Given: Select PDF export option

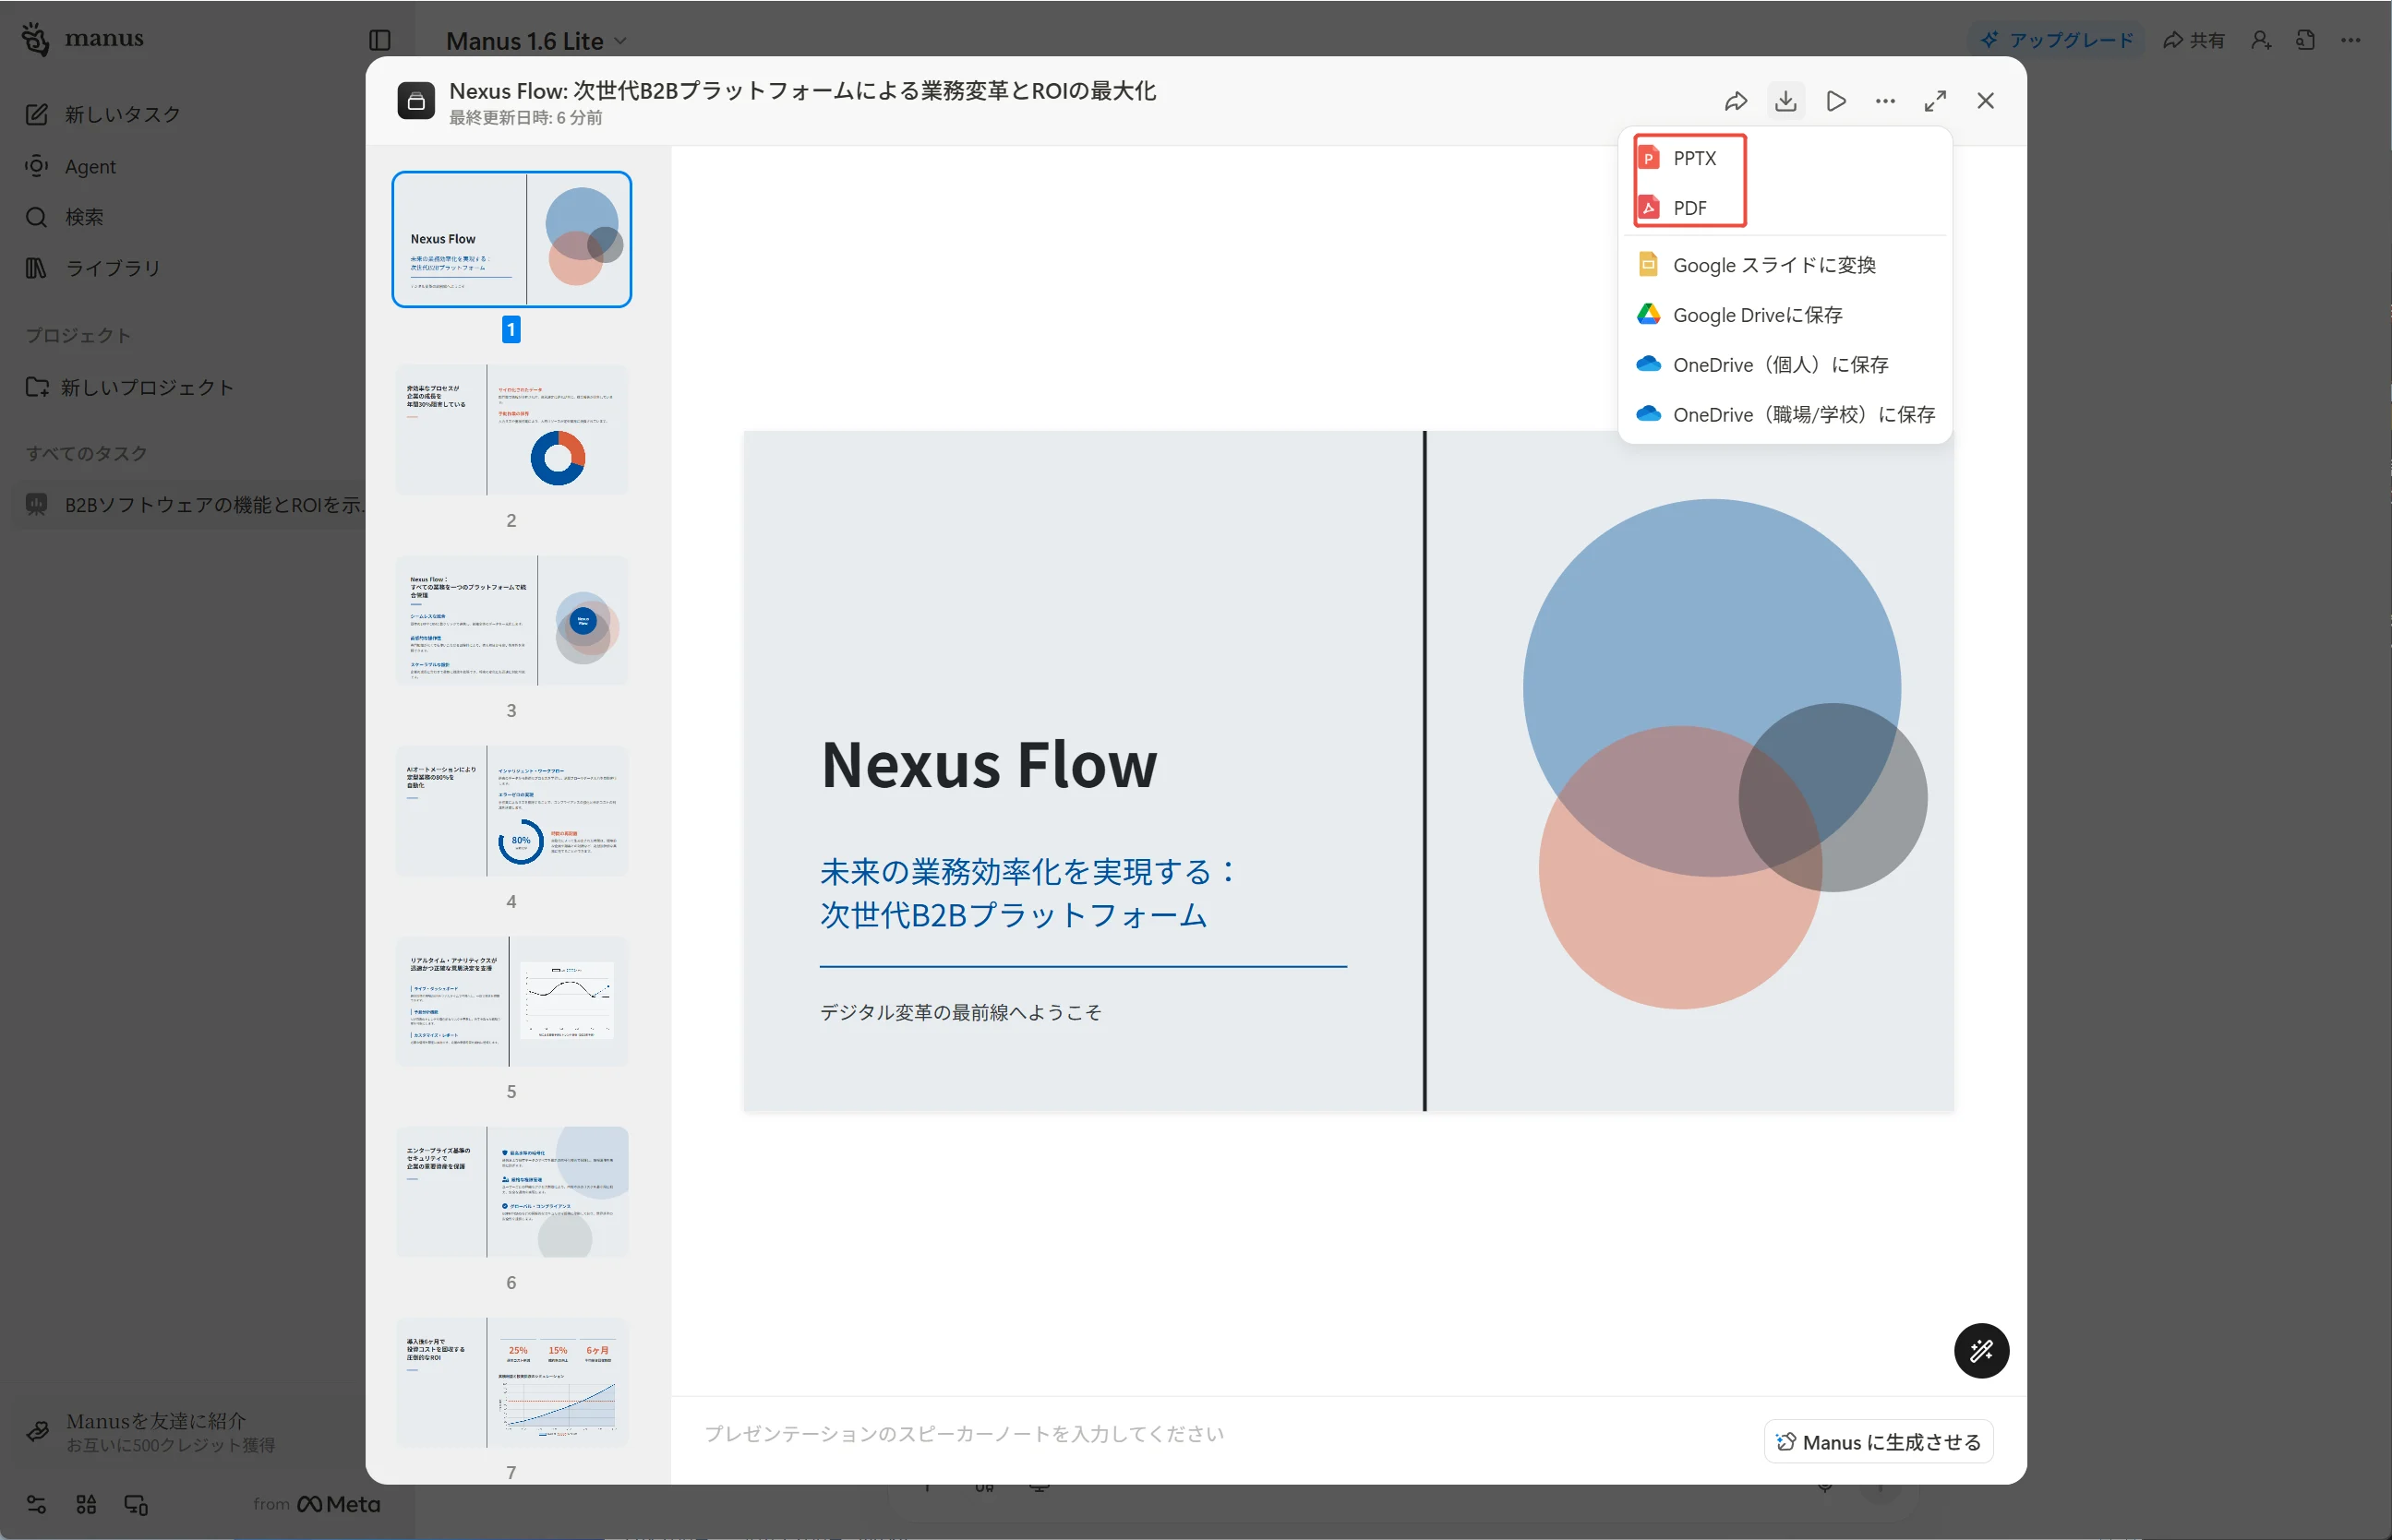Looking at the screenshot, I should (1689, 208).
